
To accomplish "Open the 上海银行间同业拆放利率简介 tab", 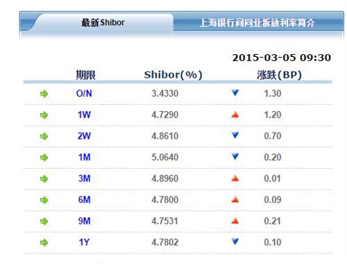I will point(257,23).
